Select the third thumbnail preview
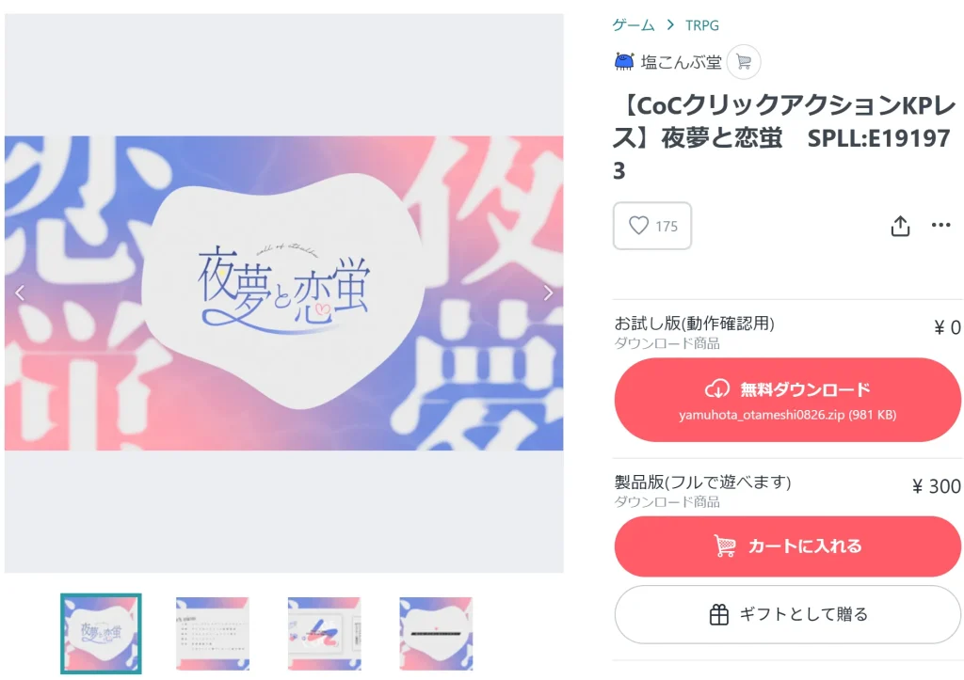 (324, 633)
